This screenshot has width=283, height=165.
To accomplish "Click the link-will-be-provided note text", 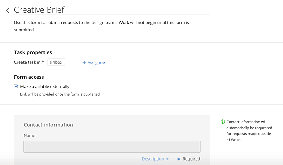I will coord(60,94).
